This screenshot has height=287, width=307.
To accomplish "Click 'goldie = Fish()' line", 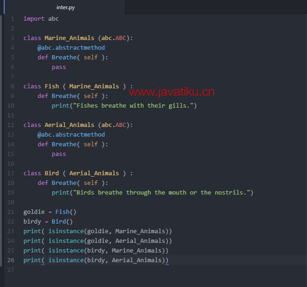I will coord(50,212).
